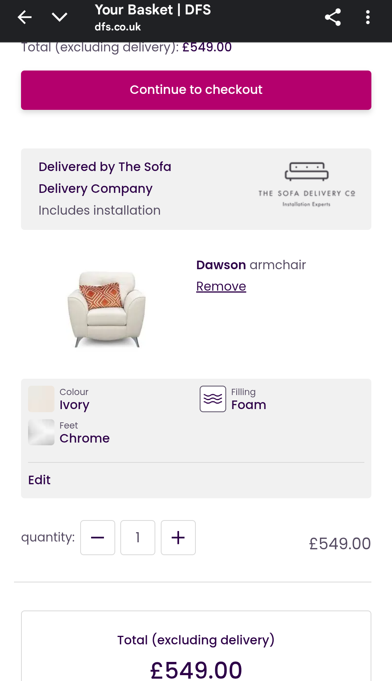The height and width of the screenshot is (681, 392).
Task: Click The Sofa Delivery Co logo
Action: 307,185
